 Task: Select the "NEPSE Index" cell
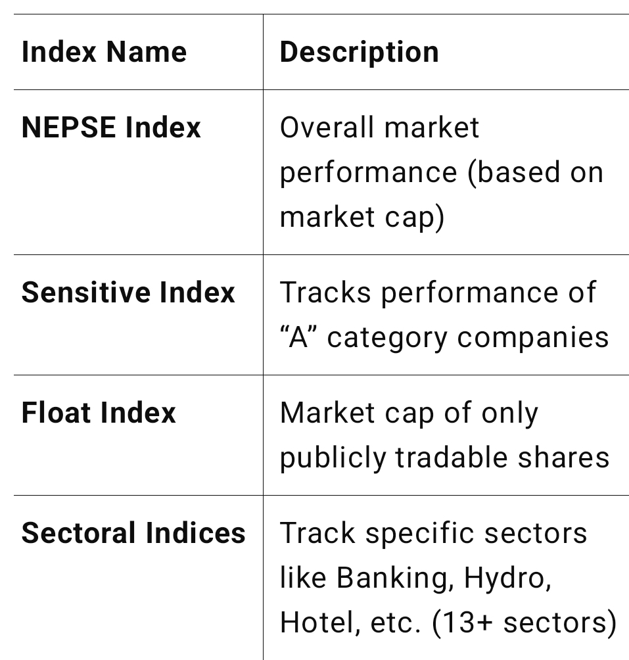(x=111, y=127)
